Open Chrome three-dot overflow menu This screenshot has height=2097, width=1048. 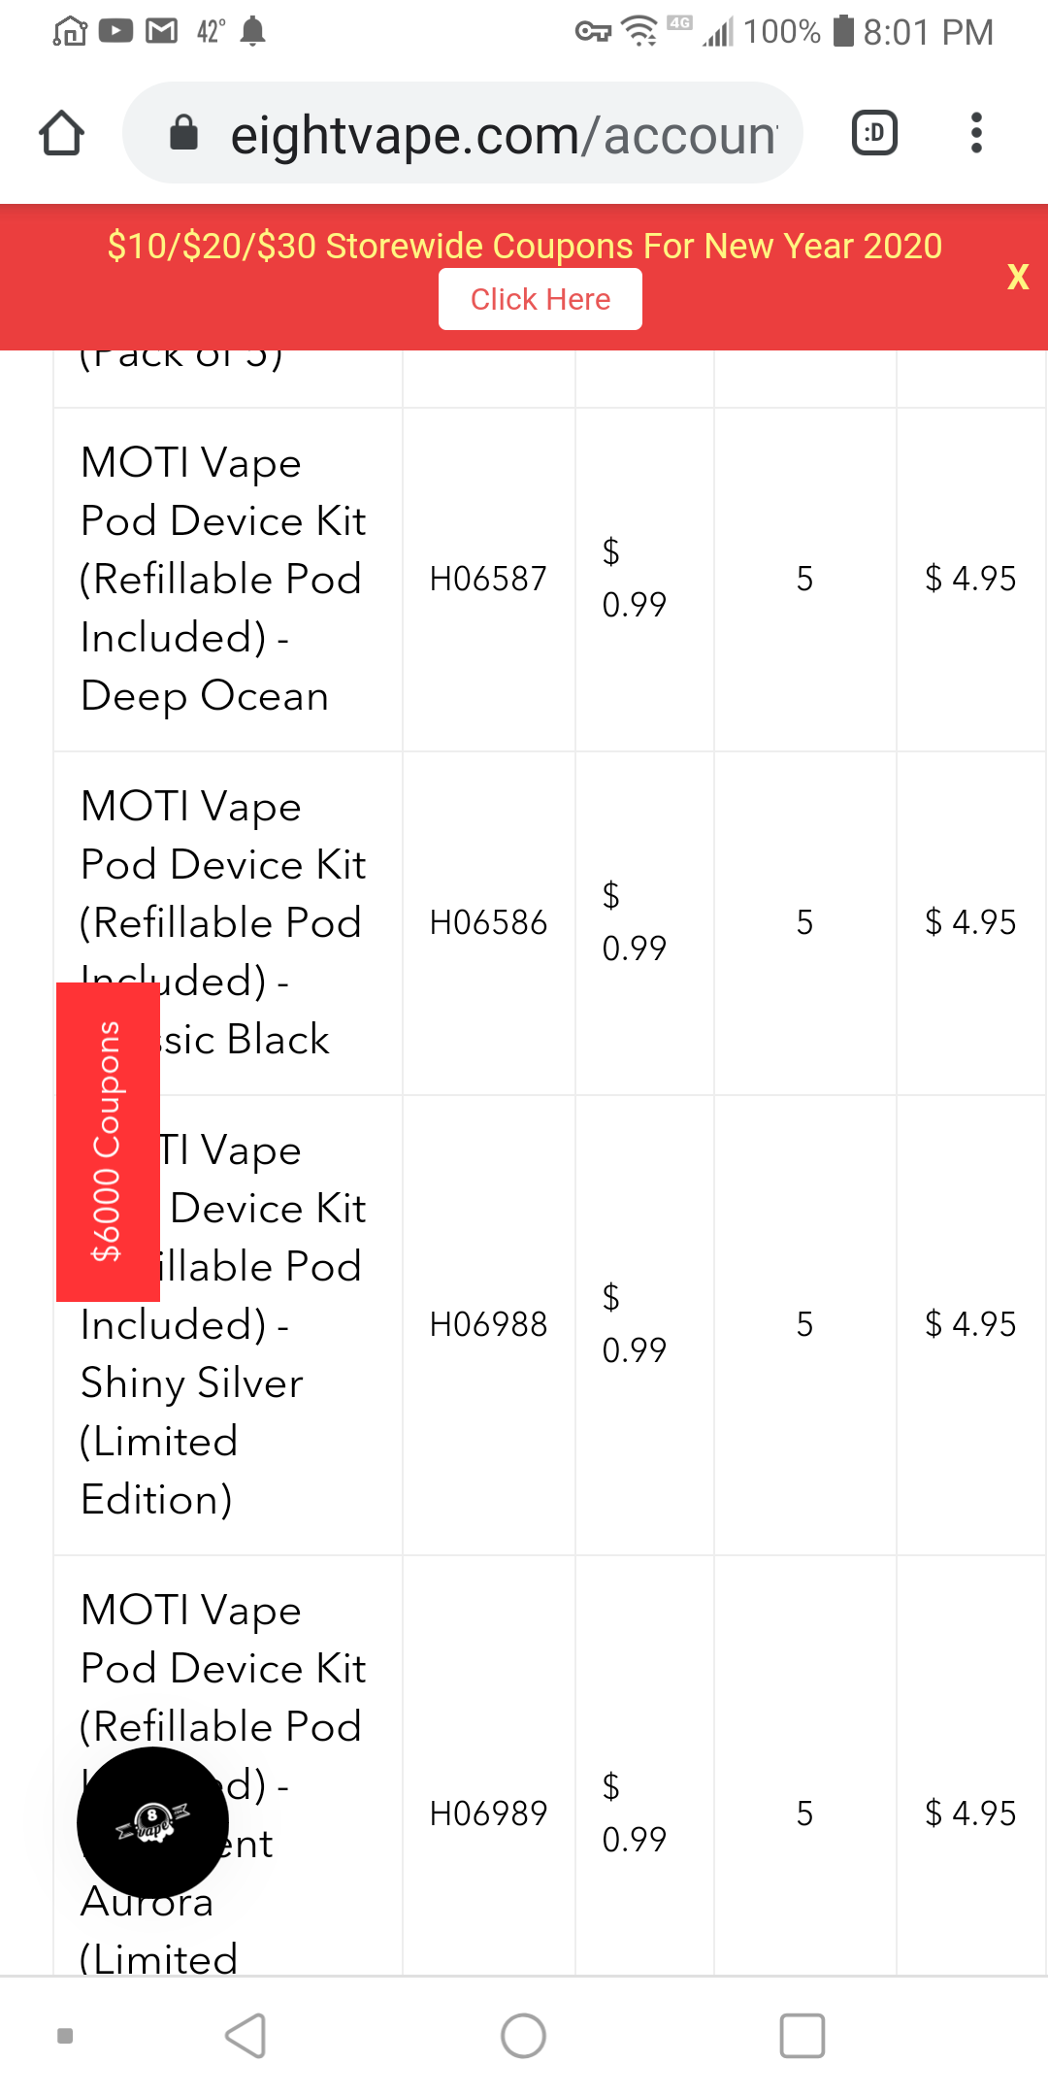click(976, 133)
